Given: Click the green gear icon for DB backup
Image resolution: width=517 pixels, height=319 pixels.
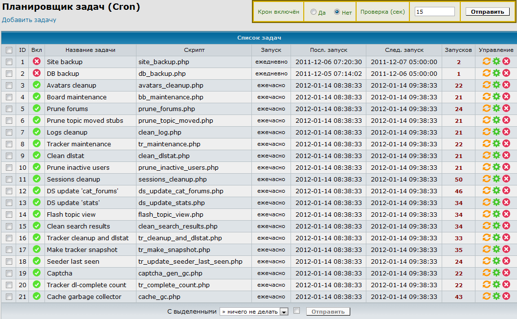Looking at the screenshot, I should (496, 73).
